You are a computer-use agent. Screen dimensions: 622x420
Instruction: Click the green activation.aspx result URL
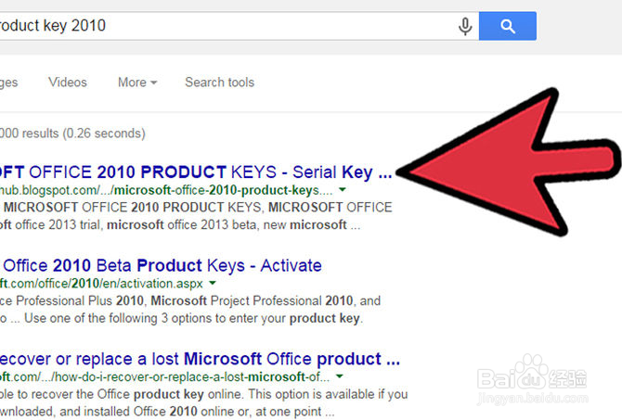[x=102, y=284]
